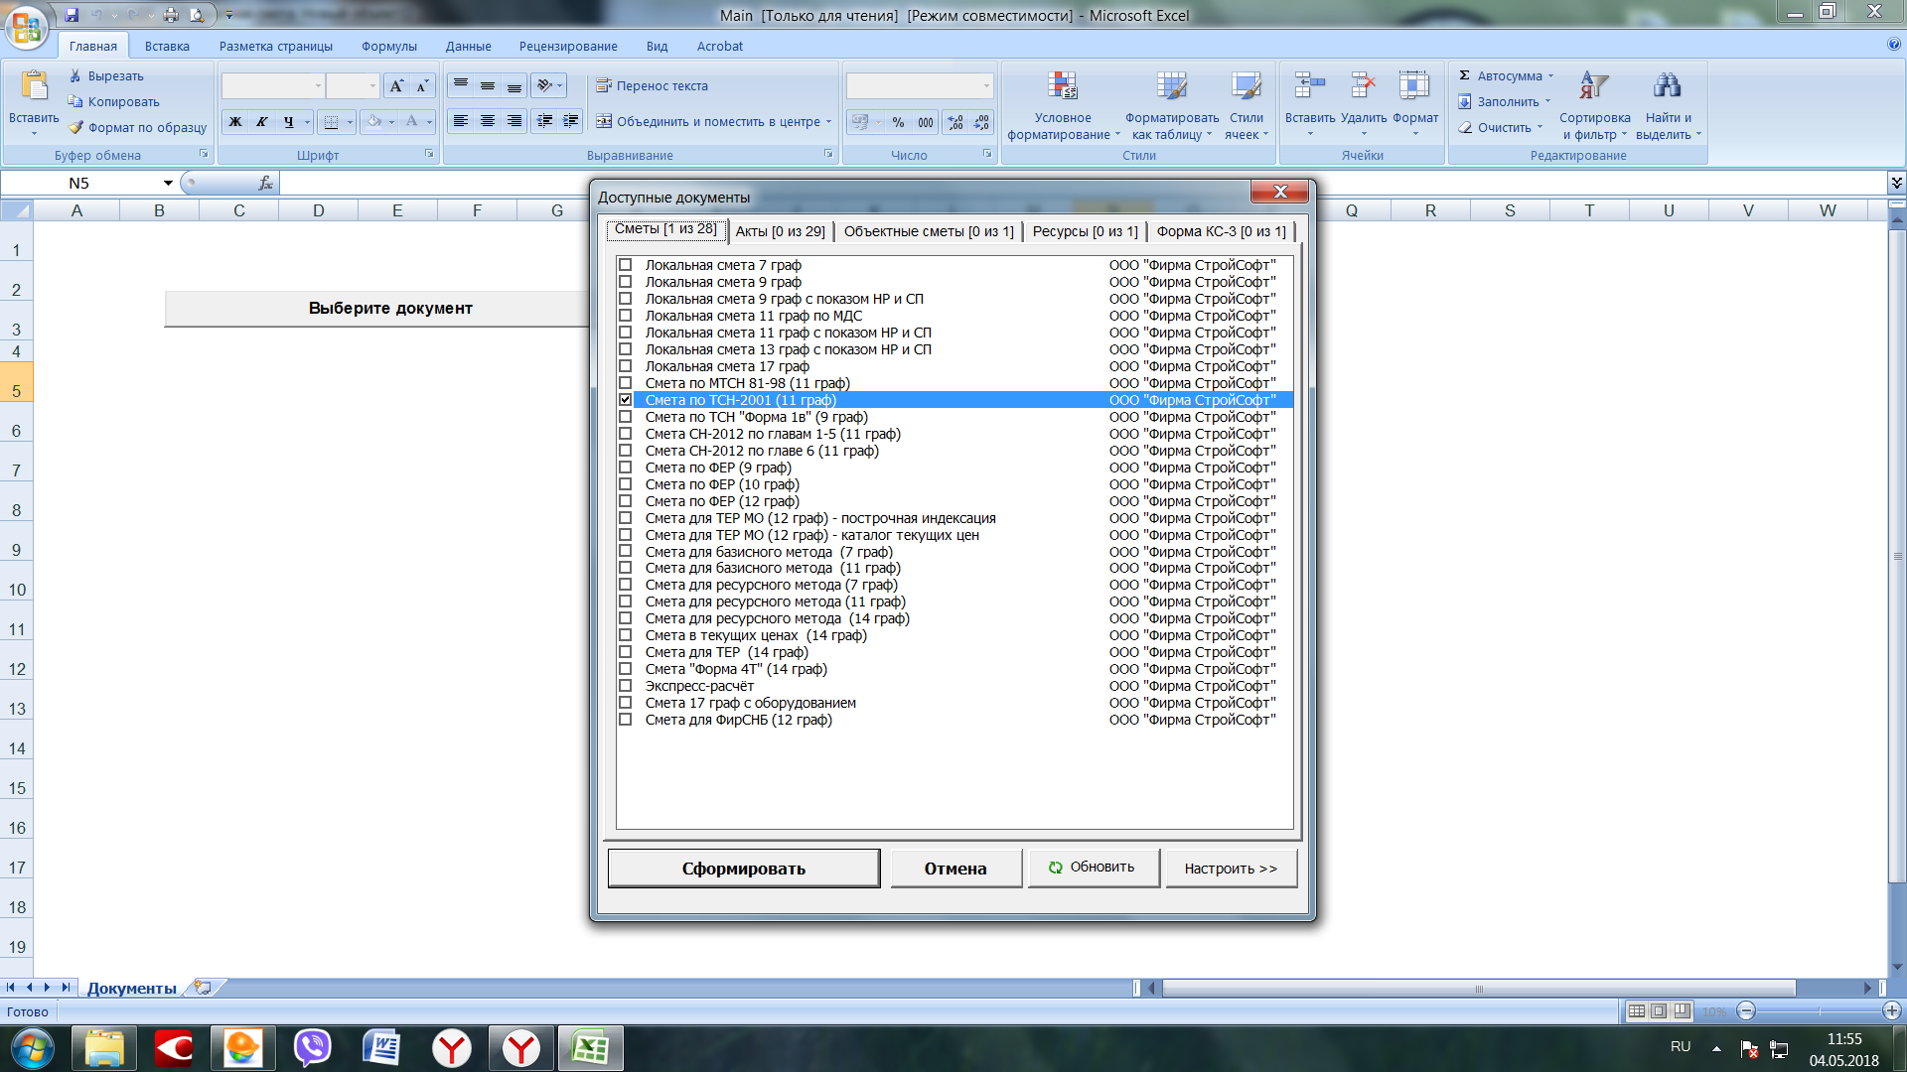Open the number format dropdown

pos(985,86)
